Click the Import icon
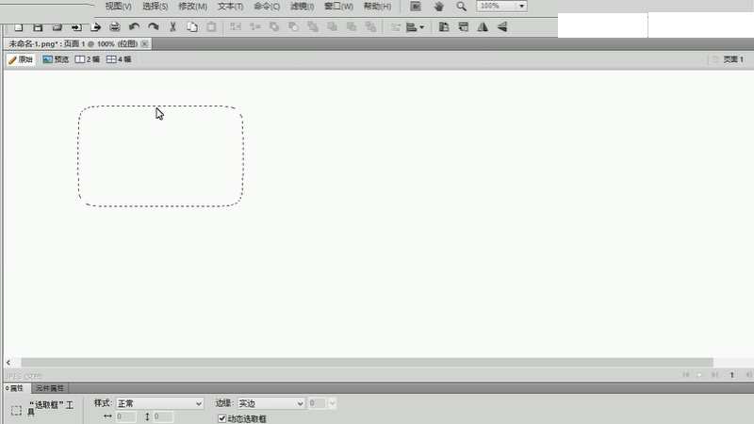The width and height of the screenshot is (754, 424). (76, 27)
